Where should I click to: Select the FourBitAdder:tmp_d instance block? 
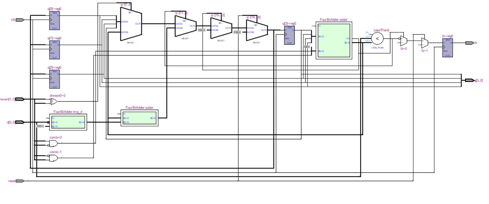coord(68,122)
